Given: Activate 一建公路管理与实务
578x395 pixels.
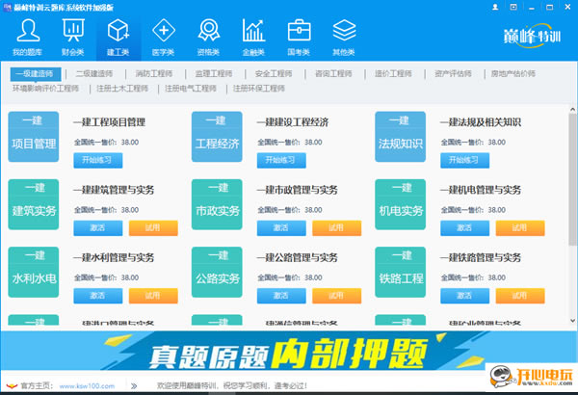Looking at the screenshot, I should point(281,296).
